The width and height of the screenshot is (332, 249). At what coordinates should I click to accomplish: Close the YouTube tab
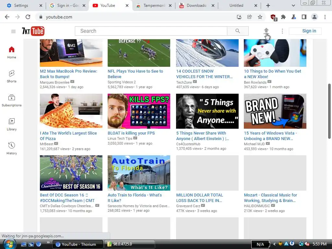[127, 6]
